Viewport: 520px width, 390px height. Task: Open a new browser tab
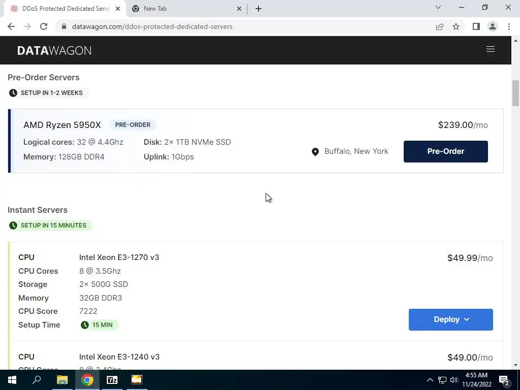coord(258,9)
